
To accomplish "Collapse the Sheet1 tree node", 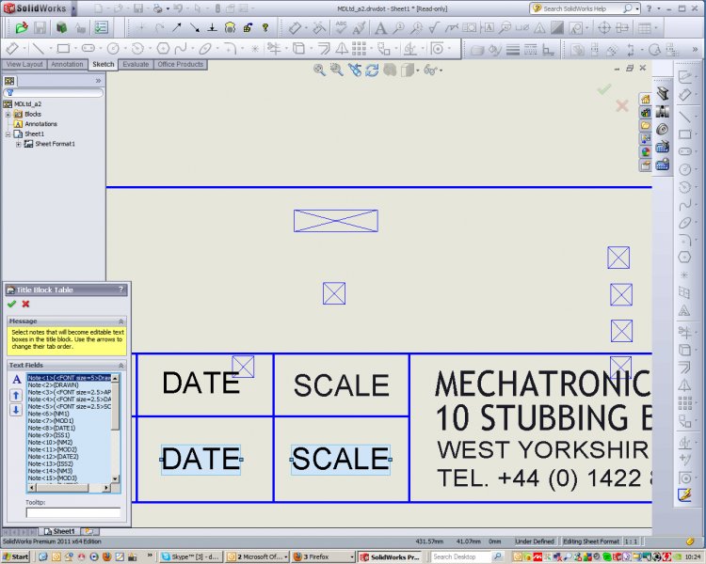I will [x=8, y=134].
